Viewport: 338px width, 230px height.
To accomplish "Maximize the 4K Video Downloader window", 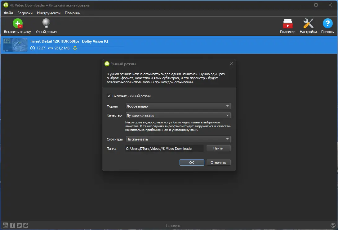I will coord(316,5).
